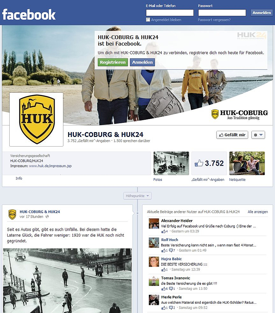
Task: Open Tomas Ivanovic's profile picture
Action: (x=154, y=281)
